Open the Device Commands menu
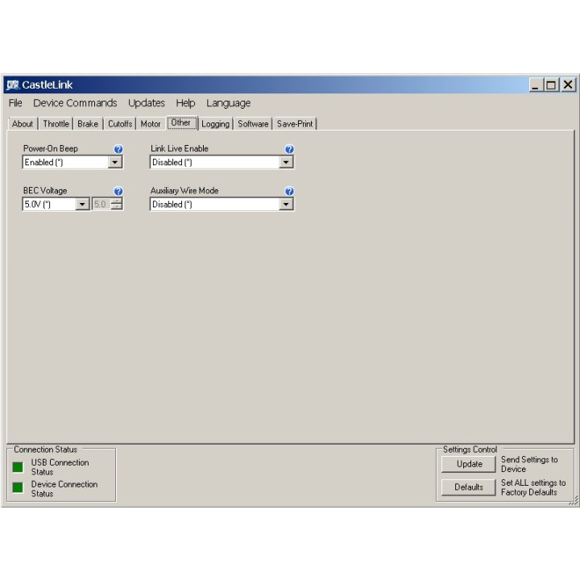Screen dimensions: 580x580 point(75,103)
